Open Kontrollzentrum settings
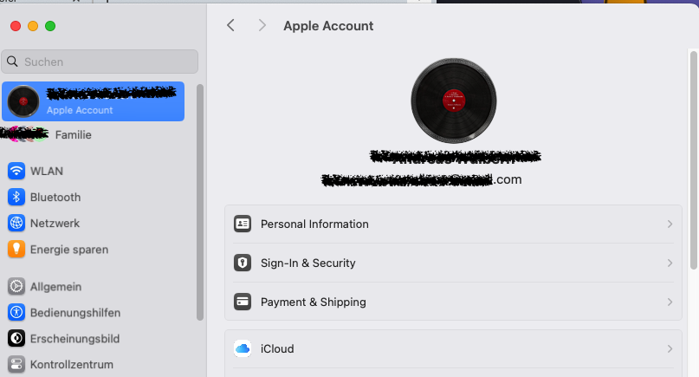Viewport: 699px width, 377px height. [x=94, y=364]
